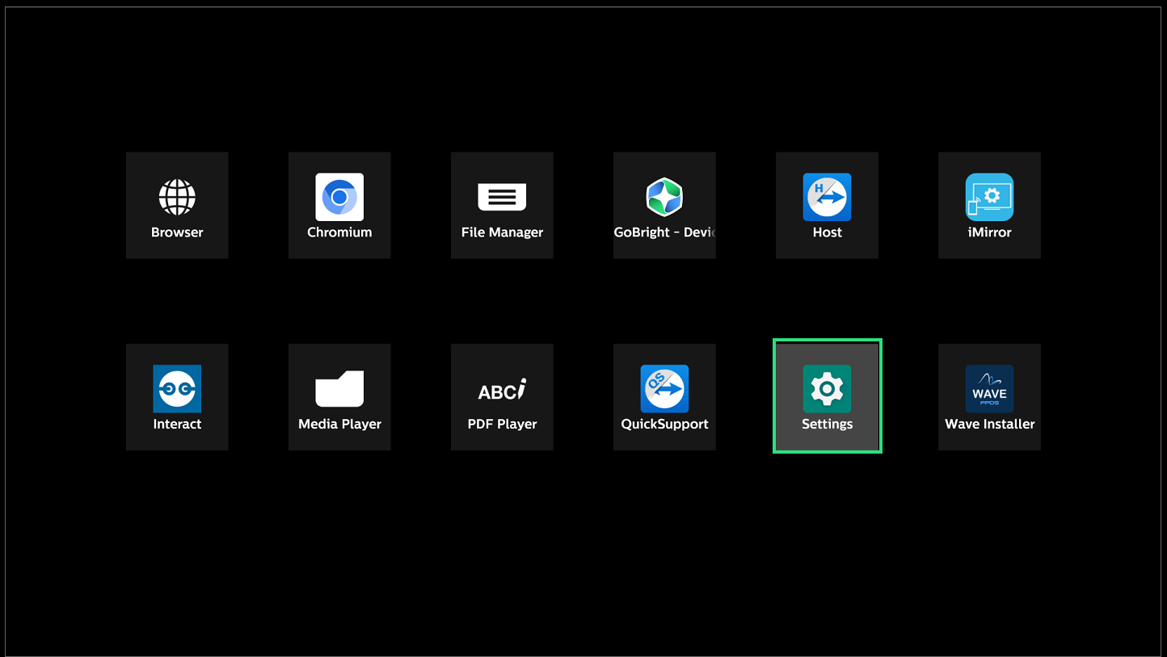Image resolution: width=1167 pixels, height=657 pixels.
Task: Open the File Manager icon
Action: (502, 197)
